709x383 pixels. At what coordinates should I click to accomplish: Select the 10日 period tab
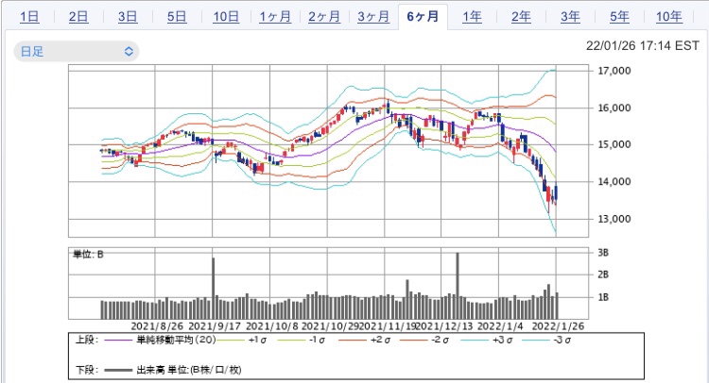[226, 17]
